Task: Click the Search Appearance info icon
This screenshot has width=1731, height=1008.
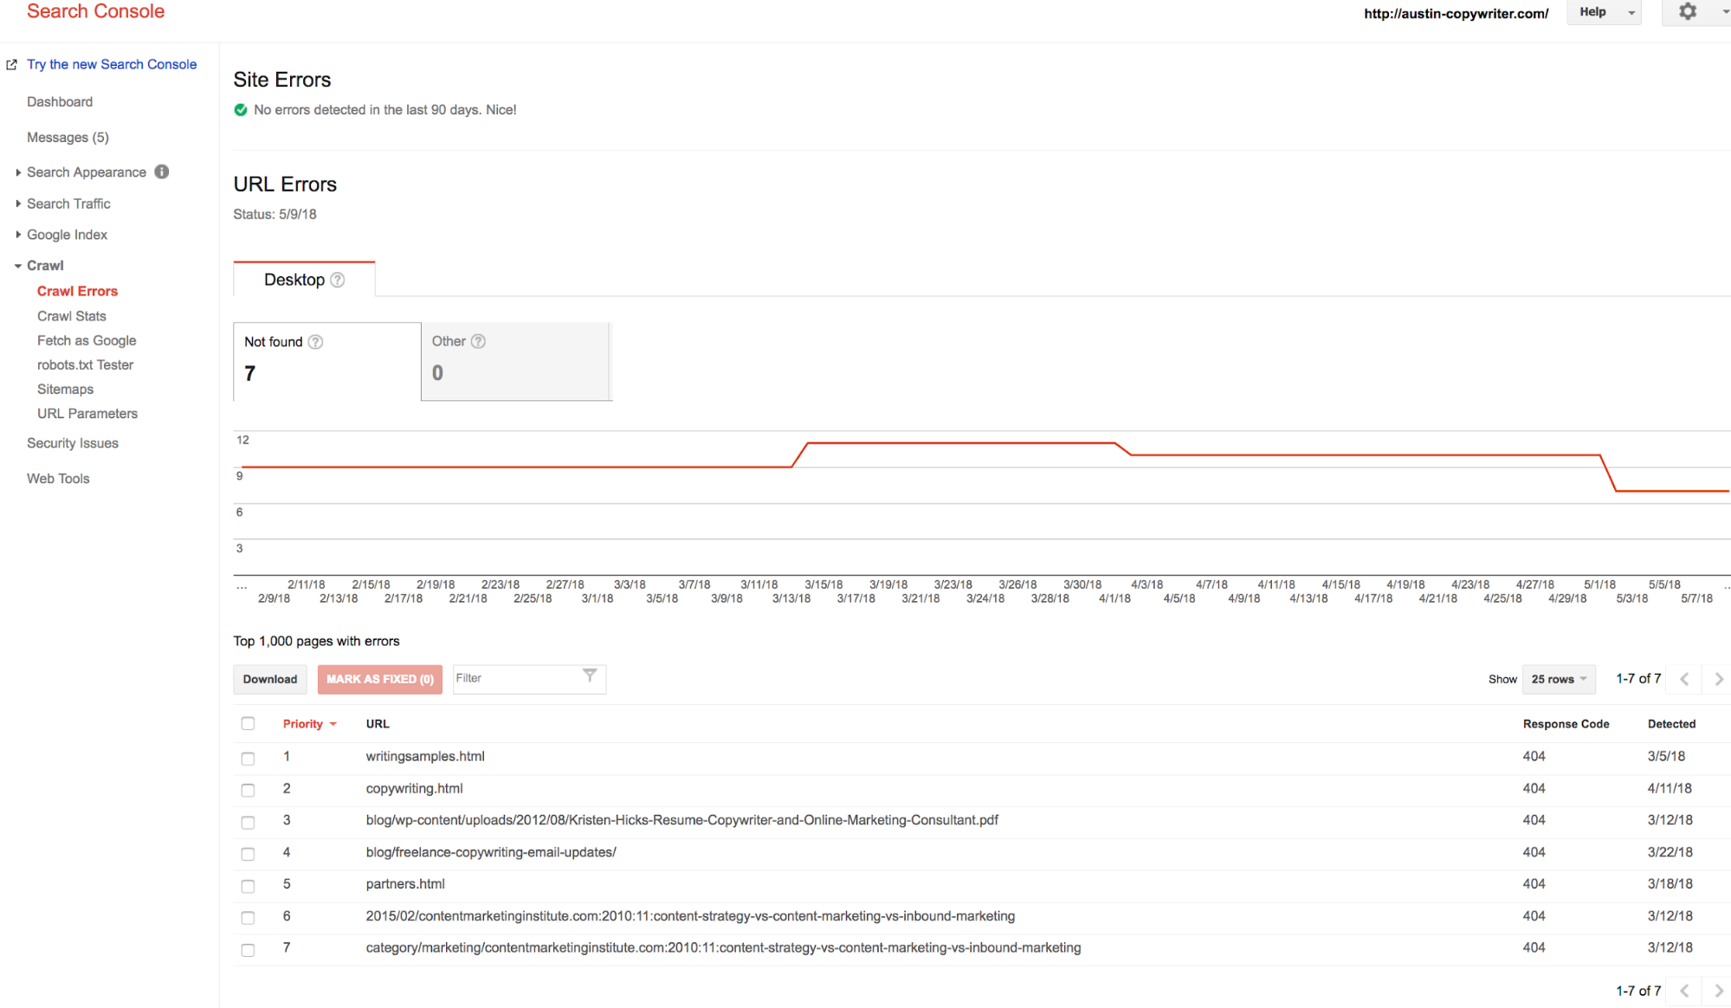Action: (162, 171)
